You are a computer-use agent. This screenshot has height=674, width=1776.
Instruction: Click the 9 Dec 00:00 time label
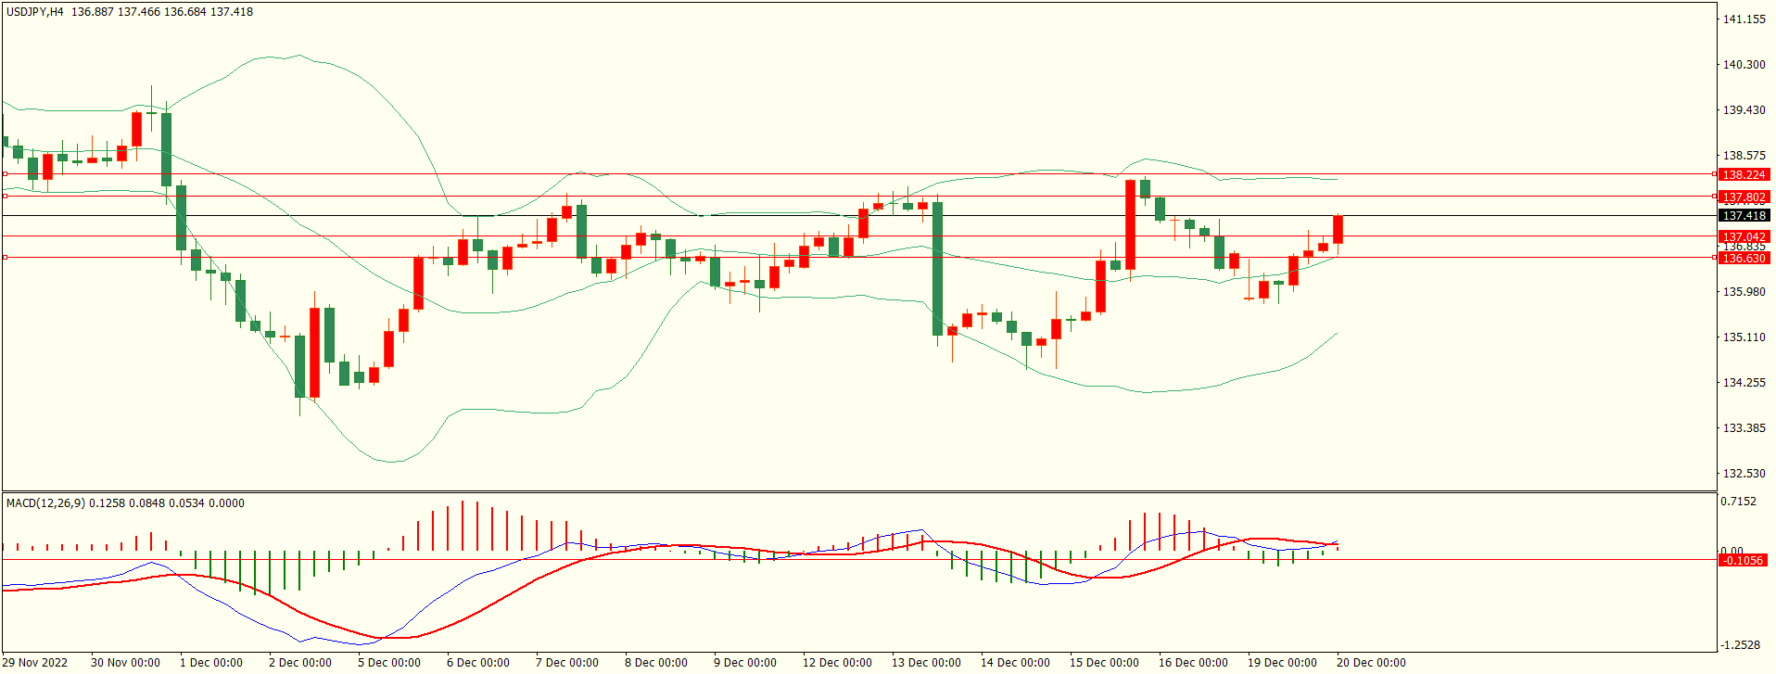(x=745, y=663)
